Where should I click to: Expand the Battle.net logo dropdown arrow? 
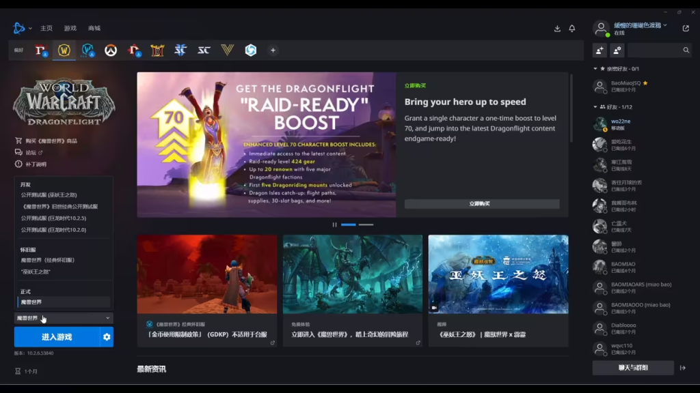30,29
